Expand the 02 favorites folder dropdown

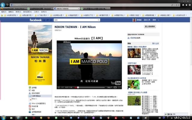(x=63, y=15)
